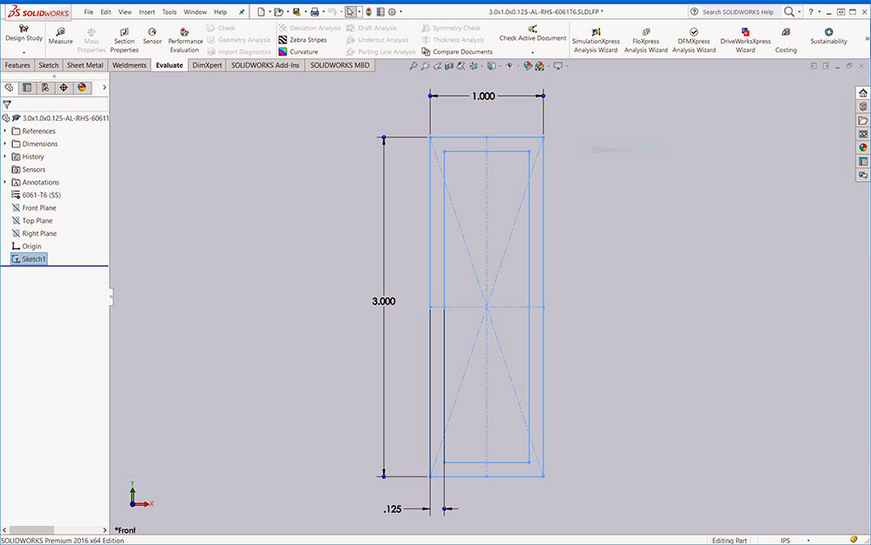Open the Design Study dropdown arrow
Viewport: 871px width, 545px height.
pos(24,52)
